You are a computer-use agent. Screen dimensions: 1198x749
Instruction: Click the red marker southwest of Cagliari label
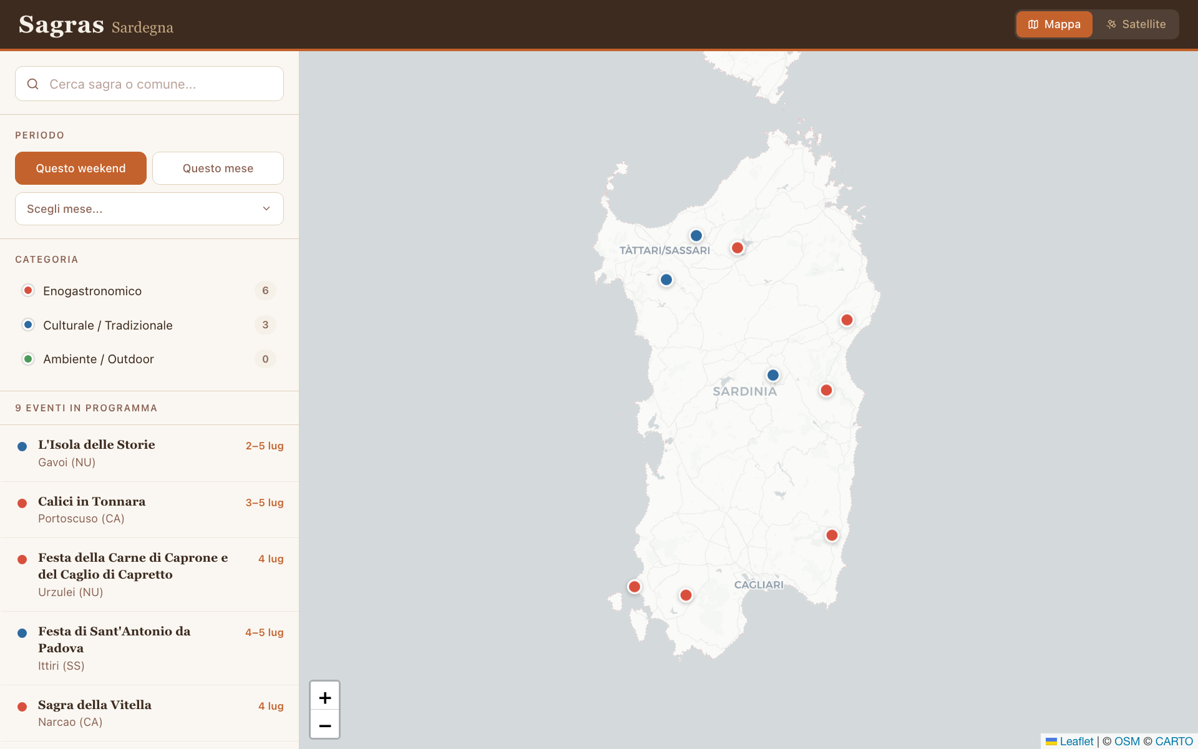coord(686,595)
